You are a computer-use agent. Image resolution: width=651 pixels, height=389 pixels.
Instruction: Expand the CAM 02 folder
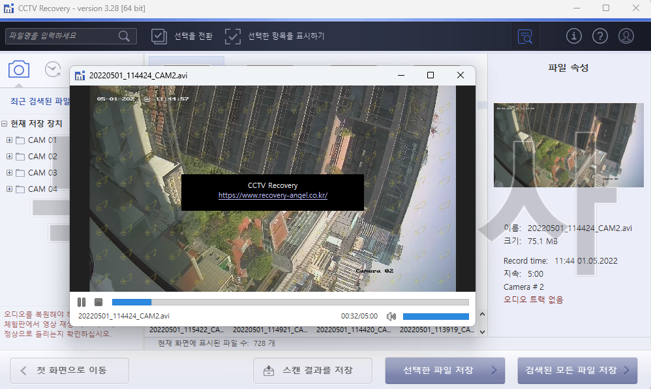(x=9, y=156)
